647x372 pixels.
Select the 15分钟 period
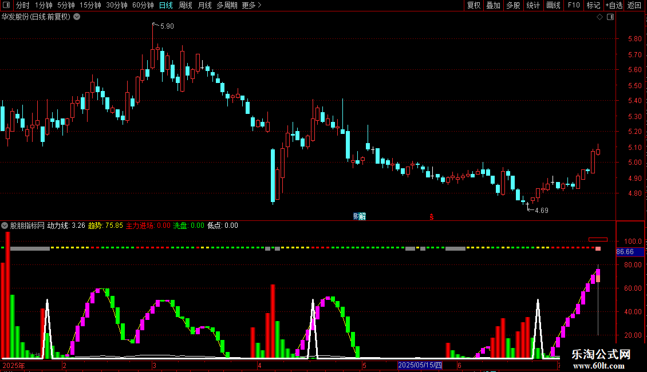[90, 5]
